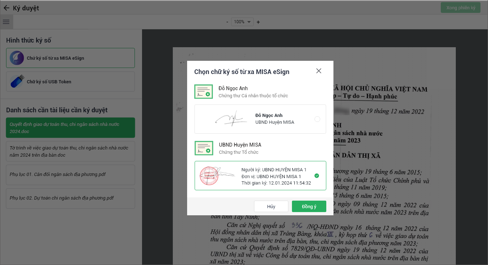Click the blue USB Token icon
Image resolution: width=488 pixels, height=265 pixels.
point(17,82)
